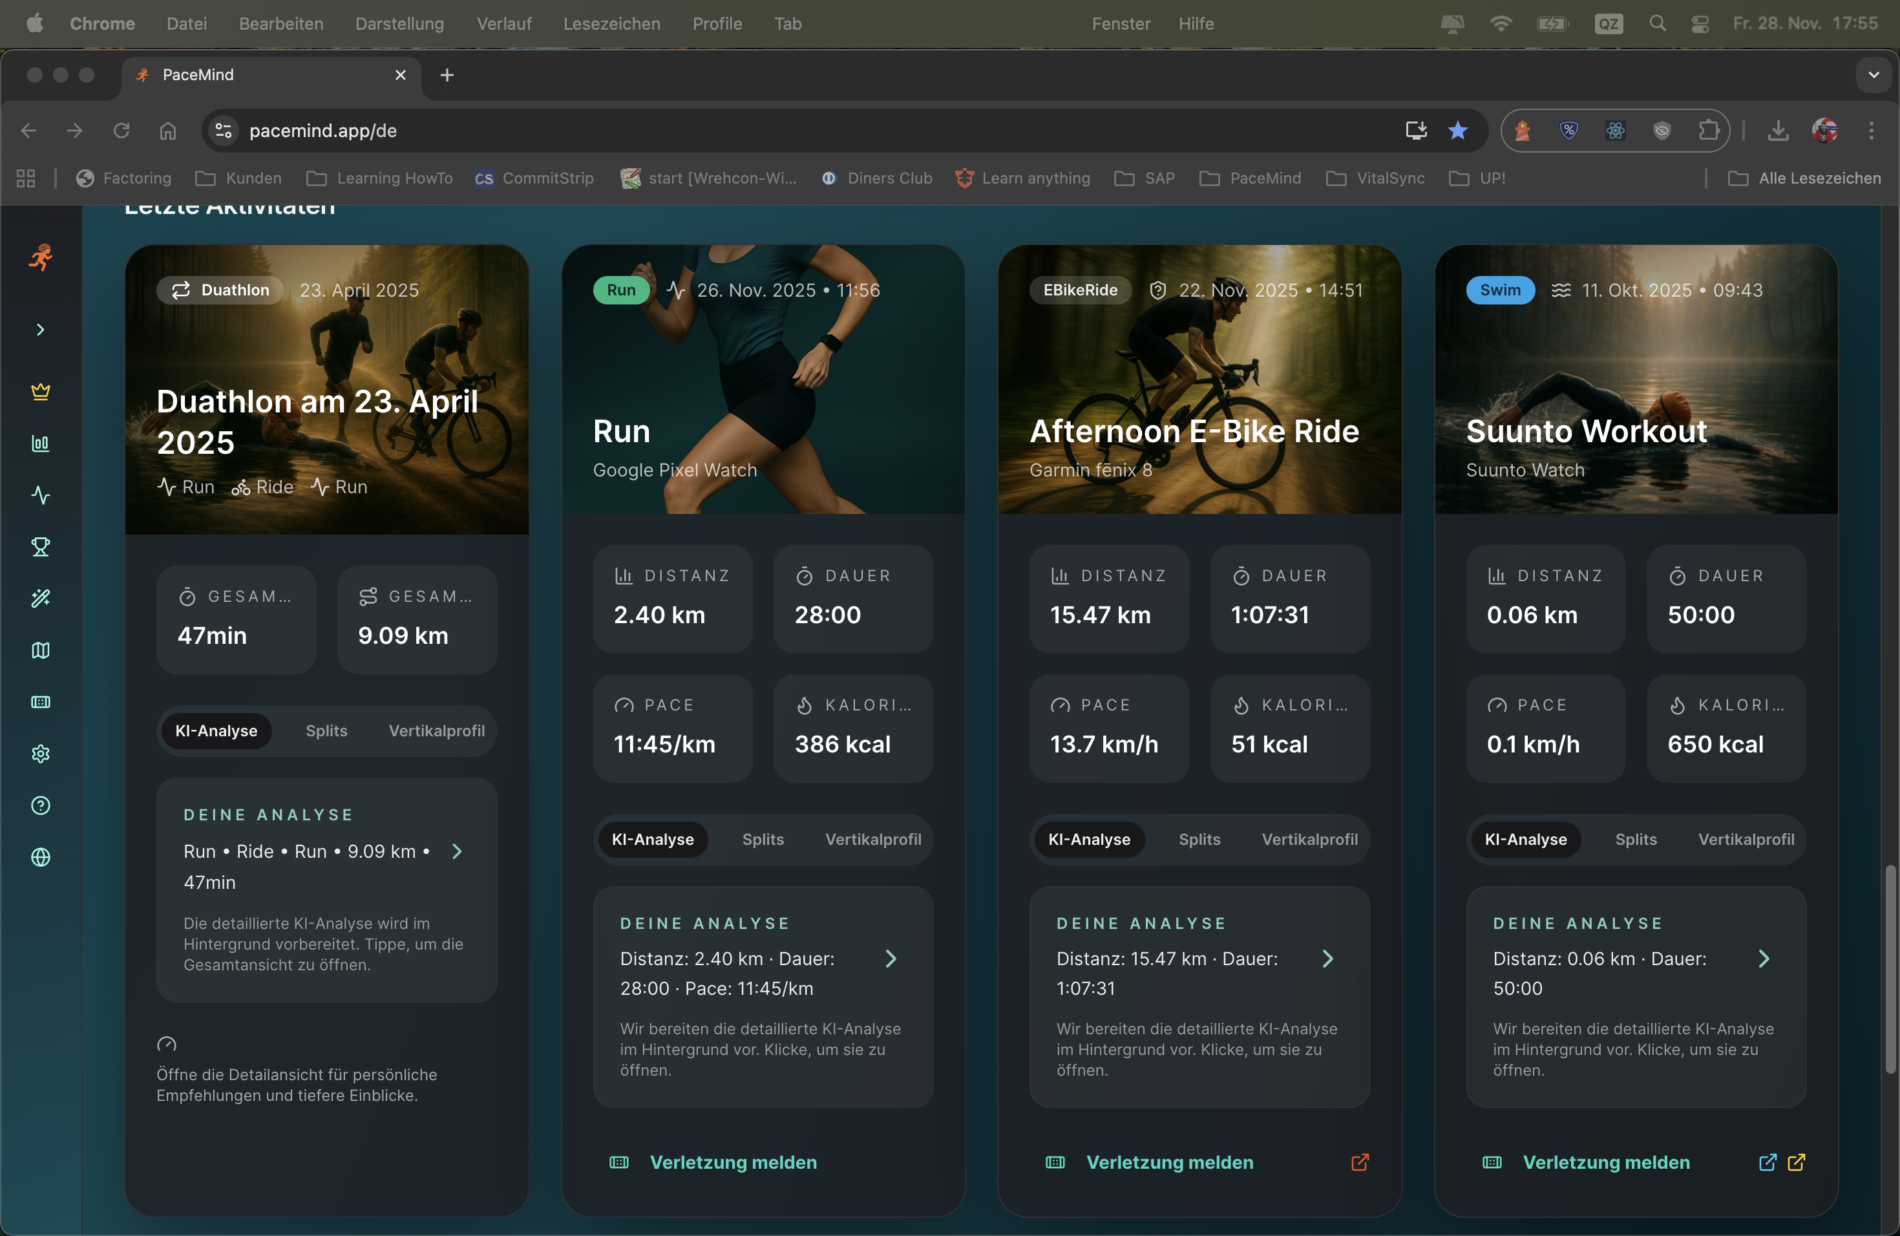Open the bar chart statistics sidebar icon

click(41, 443)
